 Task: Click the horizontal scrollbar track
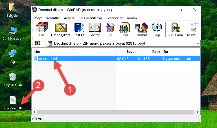pyautogui.click(x=115, y=112)
